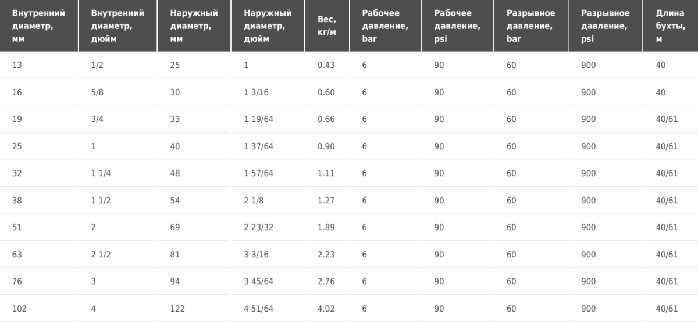Select the 'Наружный диаметр, мм' header cell
The image size is (698, 322).
[194, 26]
